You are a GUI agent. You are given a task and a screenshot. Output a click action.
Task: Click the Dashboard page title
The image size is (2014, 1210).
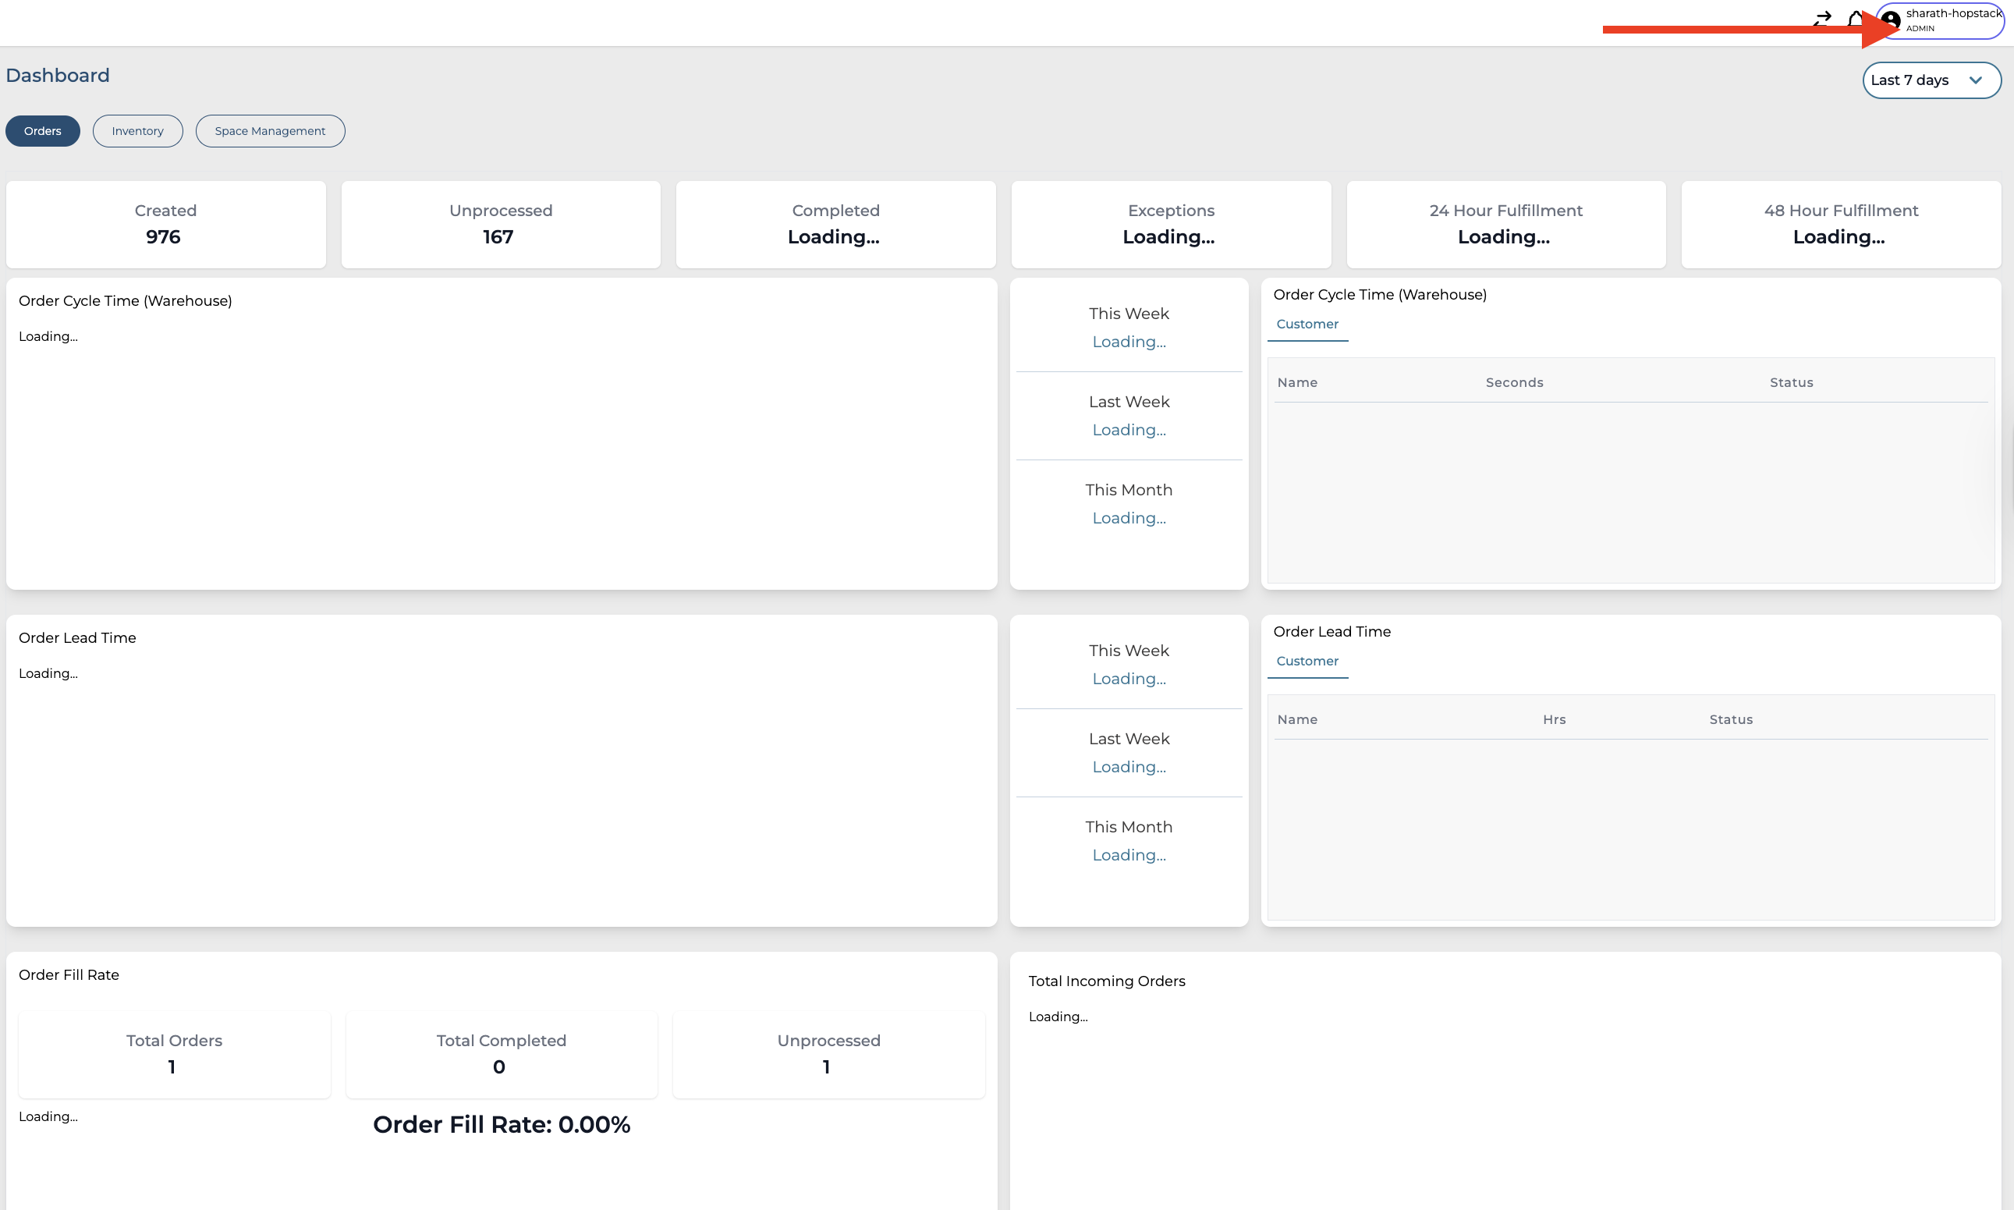[x=57, y=75]
